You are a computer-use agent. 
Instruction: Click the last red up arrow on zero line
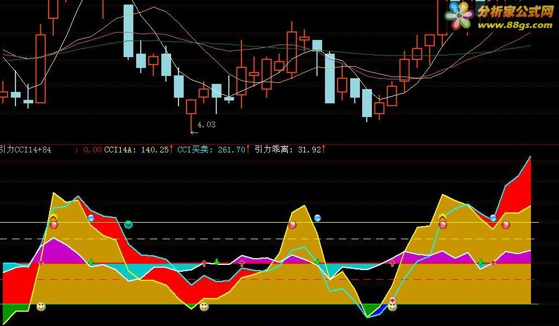(x=493, y=263)
